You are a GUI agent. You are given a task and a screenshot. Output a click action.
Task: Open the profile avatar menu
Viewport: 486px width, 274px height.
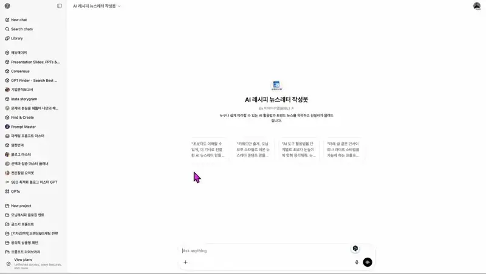(x=477, y=6)
